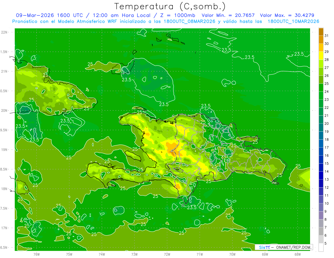This screenshot has height=258, width=334.
Task: Click the "71W" longitude label
Action: tap(200, 254)
